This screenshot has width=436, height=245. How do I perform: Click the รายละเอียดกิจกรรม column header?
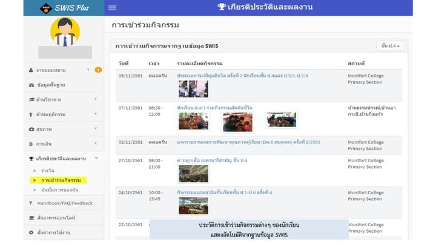[200, 64]
